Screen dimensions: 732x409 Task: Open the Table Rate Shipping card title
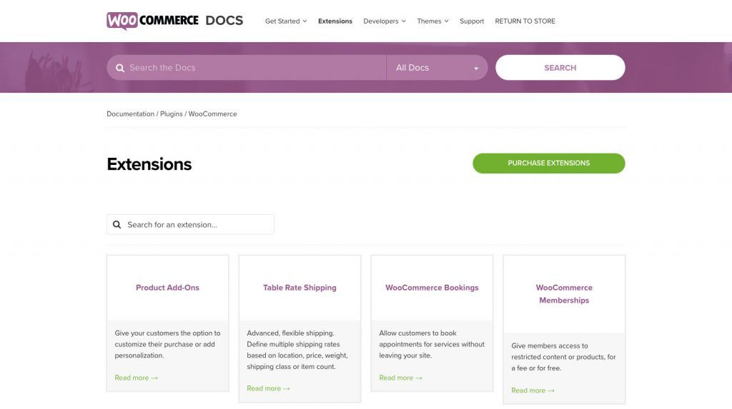[300, 288]
